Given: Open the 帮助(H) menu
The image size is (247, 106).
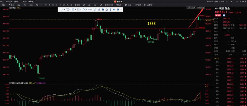Looking at the screenshot, I should click(x=31, y=2).
